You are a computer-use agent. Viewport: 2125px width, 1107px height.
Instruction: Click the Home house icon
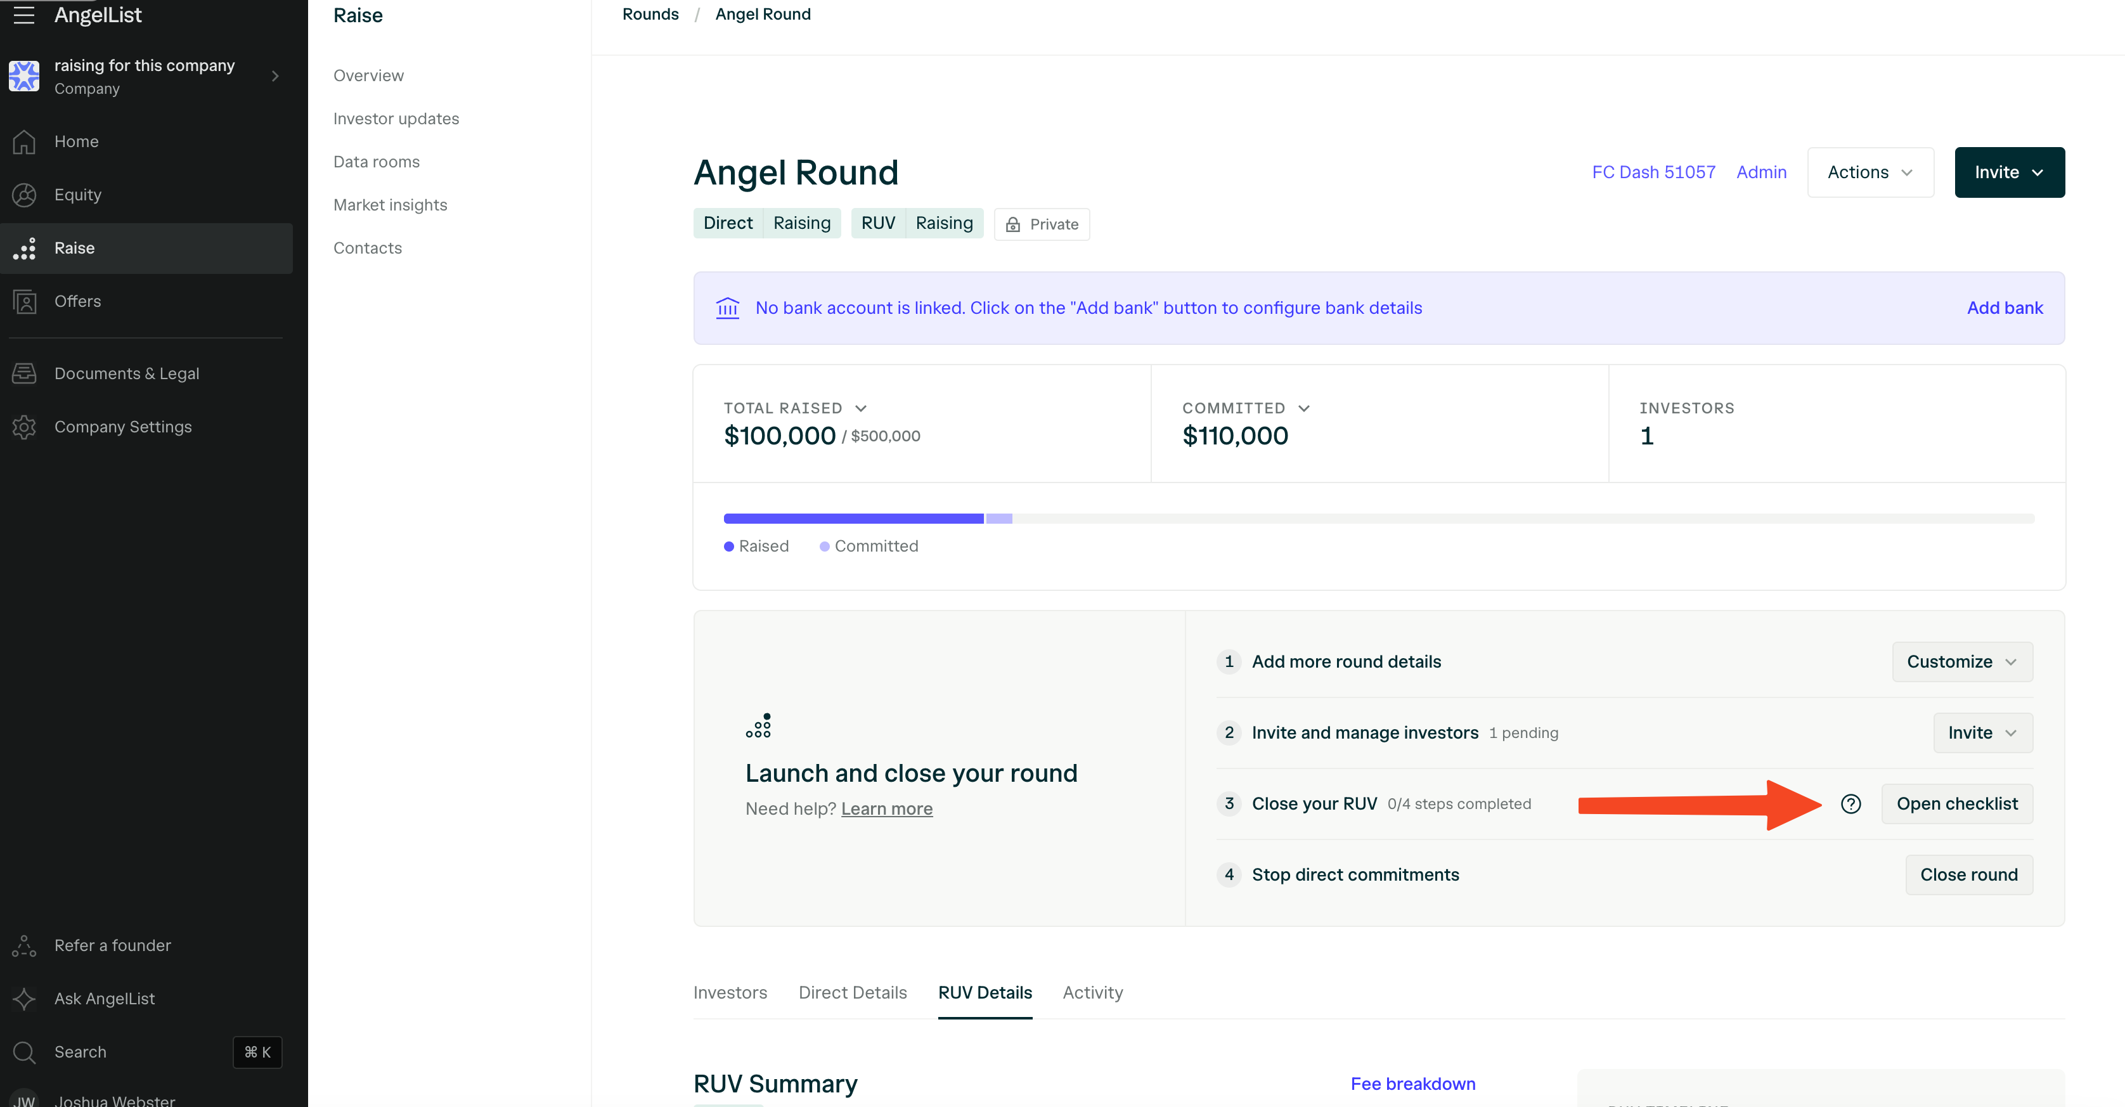(24, 142)
